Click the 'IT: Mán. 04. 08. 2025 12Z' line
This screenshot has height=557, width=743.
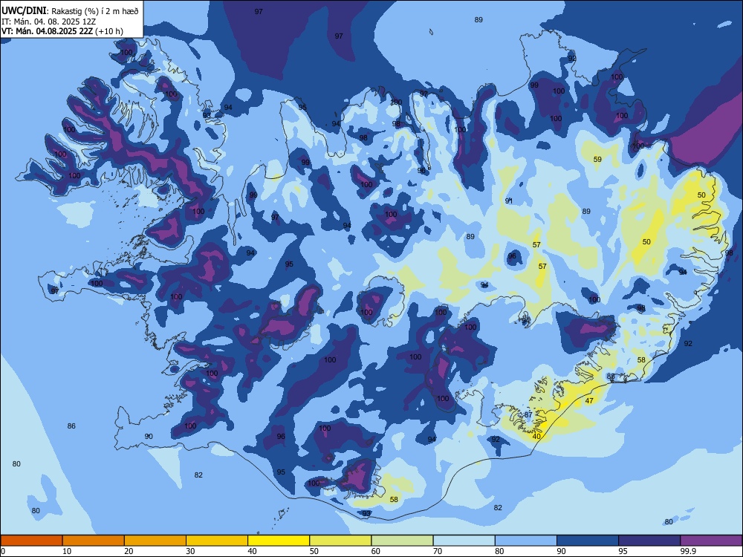click(x=49, y=22)
